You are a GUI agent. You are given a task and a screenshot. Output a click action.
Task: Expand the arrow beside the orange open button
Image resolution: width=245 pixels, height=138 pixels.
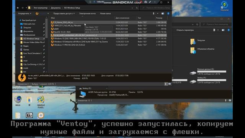point(48,14)
